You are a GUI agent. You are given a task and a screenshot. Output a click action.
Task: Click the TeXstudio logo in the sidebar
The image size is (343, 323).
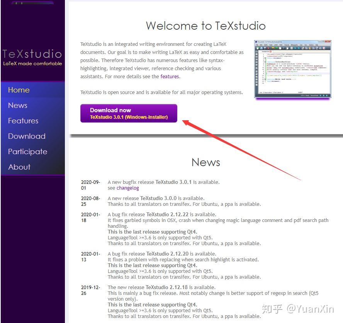tap(32, 54)
